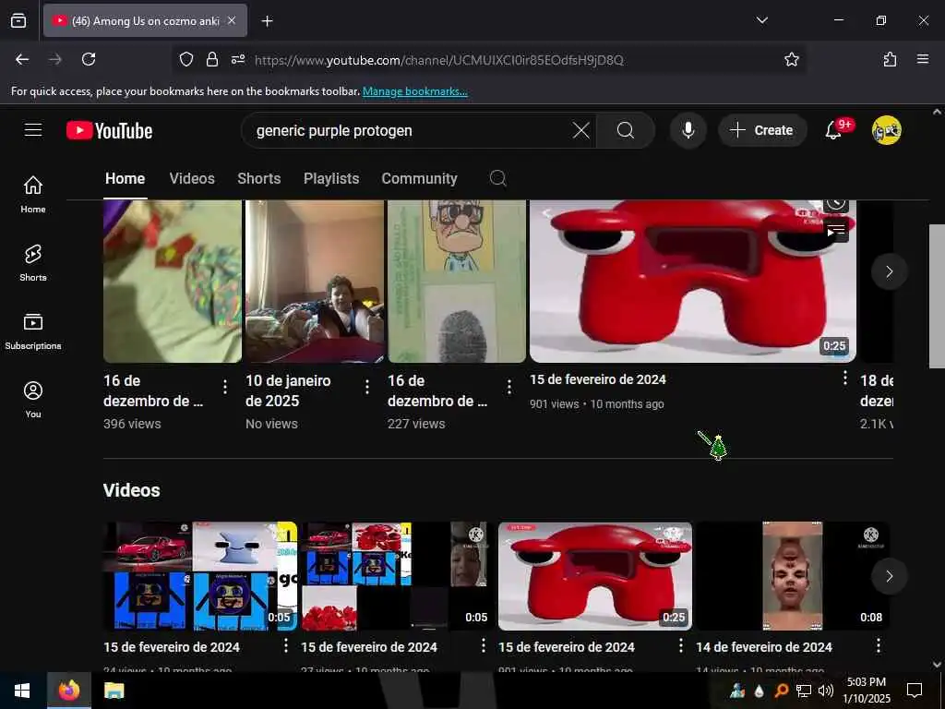Open options for the 227 views video
Screen dimensions: 945x709
509,387
